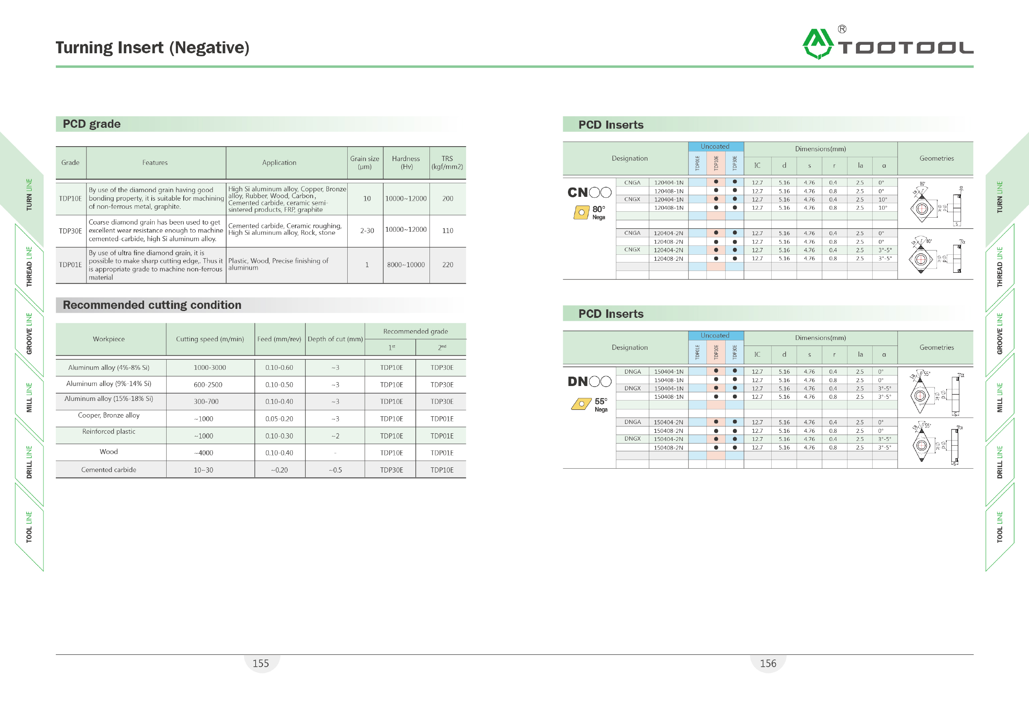Select left MILL LINE side tab
1029x703 pixels.
point(29,398)
